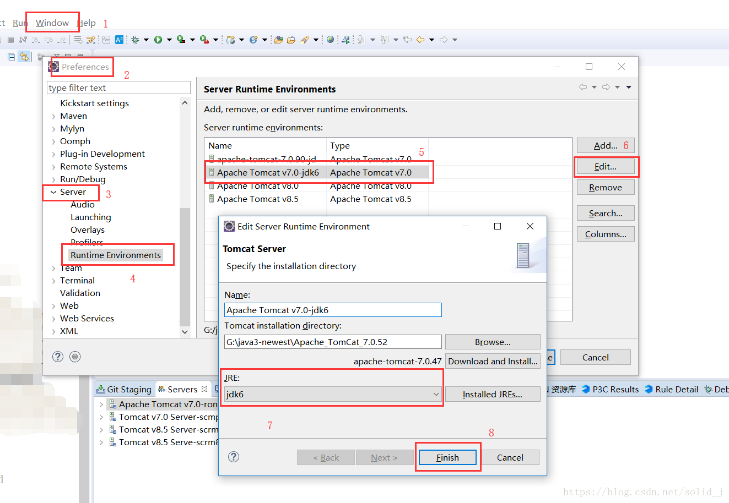This screenshot has height=503, width=729.
Task: Expand the Maven preferences node
Action: click(x=53, y=116)
